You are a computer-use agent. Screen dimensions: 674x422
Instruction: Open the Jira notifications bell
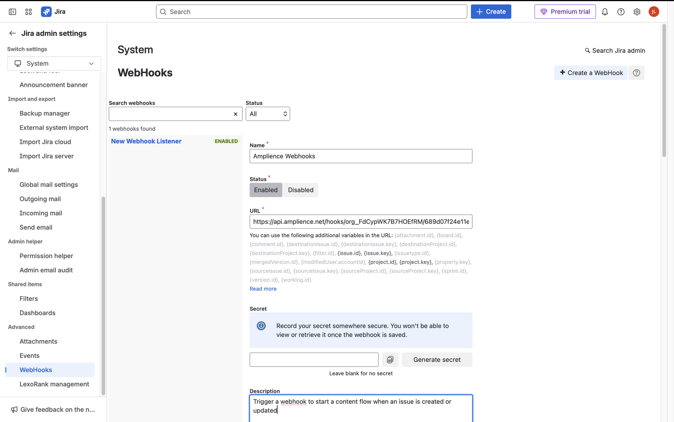click(x=605, y=11)
